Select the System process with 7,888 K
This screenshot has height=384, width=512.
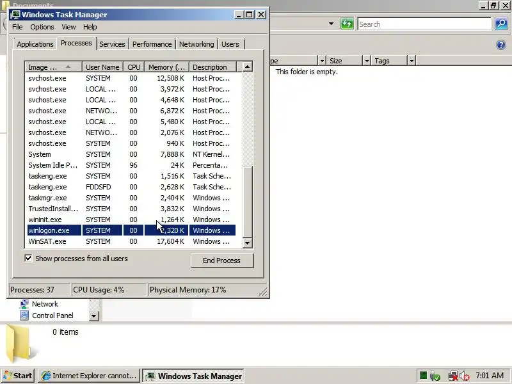click(x=131, y=154)
